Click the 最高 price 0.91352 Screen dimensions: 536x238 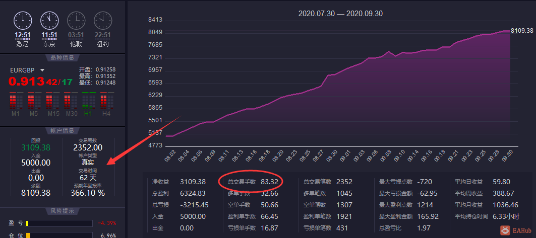[x=105, y=76]
